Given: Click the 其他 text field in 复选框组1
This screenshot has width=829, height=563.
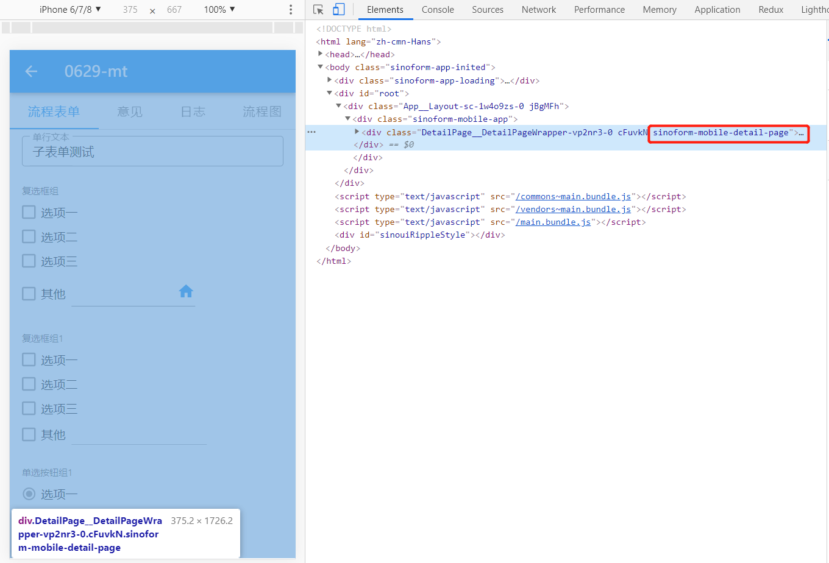Looking at the screenshot, I should coord(139,434).
